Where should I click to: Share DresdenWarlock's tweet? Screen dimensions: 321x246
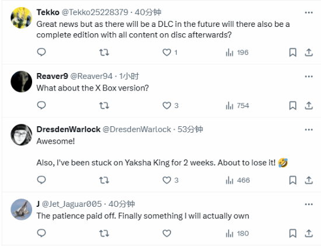pos(309,180)
